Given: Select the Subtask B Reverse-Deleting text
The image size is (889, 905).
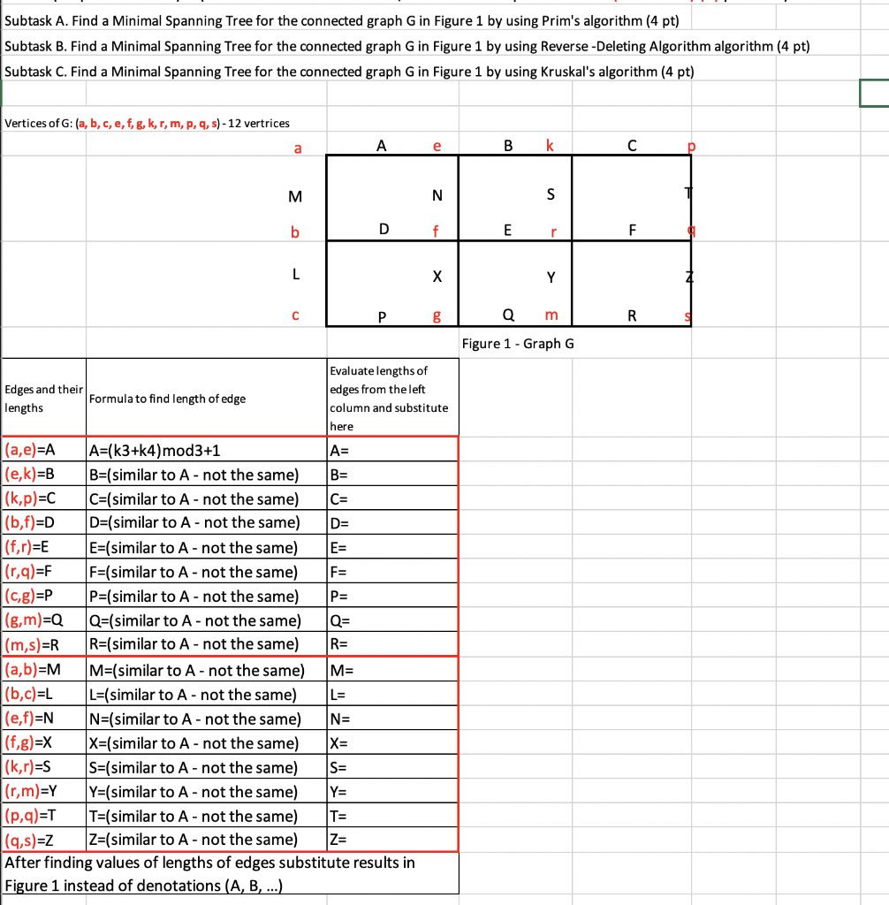Looking at the screenshot, I should tap(407, 46).
